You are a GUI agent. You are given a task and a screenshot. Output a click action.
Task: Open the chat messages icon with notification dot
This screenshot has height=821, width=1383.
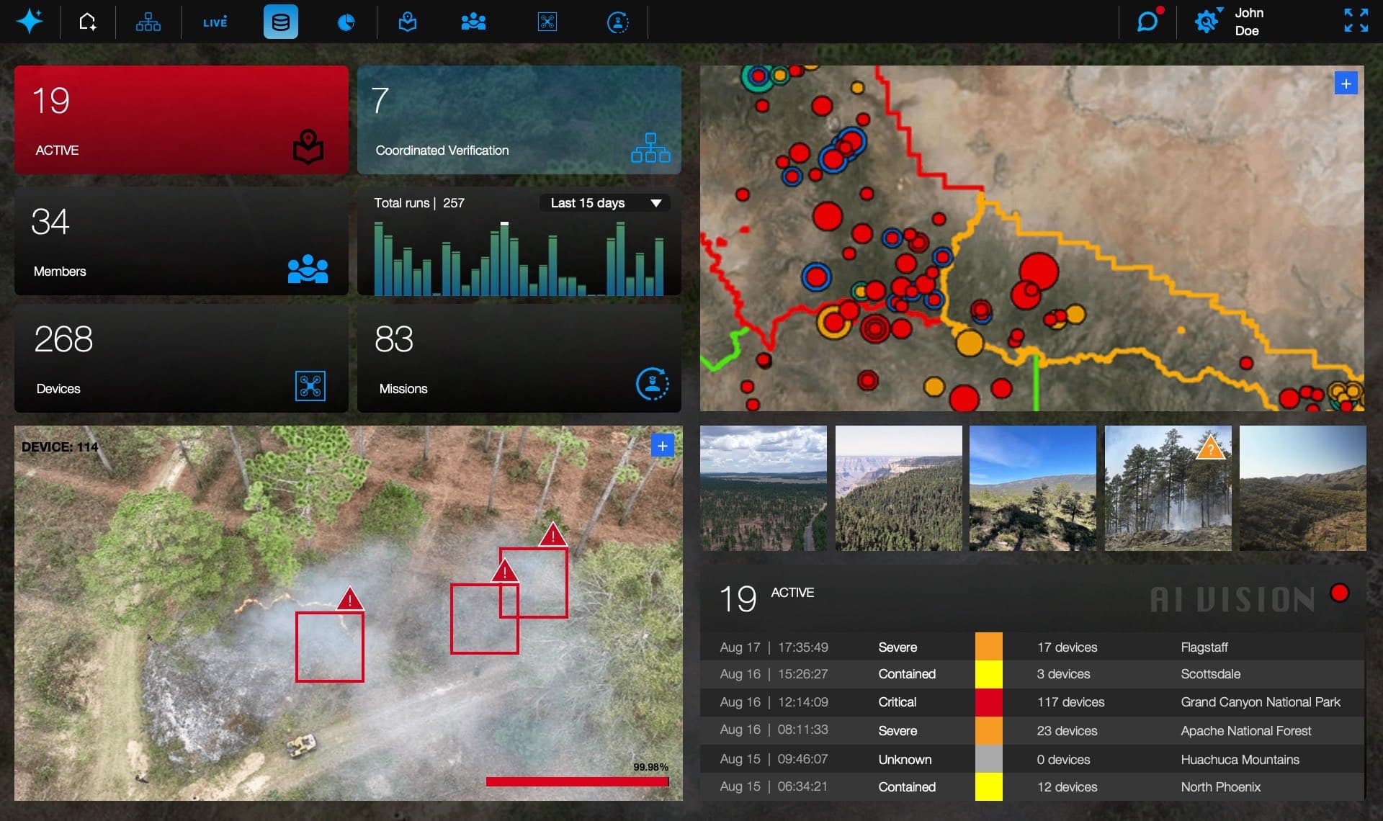coord(1147,22)
